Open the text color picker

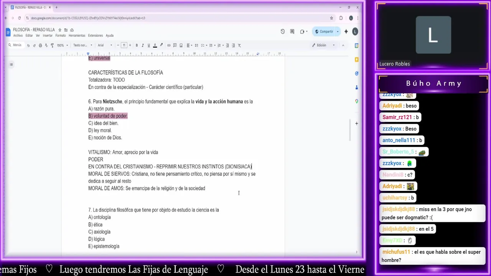(155, 45)
